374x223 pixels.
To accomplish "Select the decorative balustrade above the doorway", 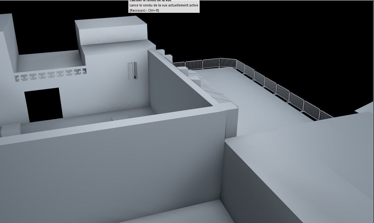I will coord(50,75).
